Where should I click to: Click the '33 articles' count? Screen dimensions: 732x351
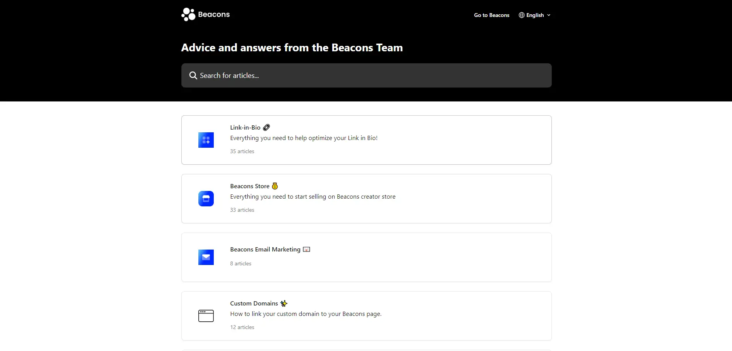click(242, 210)
